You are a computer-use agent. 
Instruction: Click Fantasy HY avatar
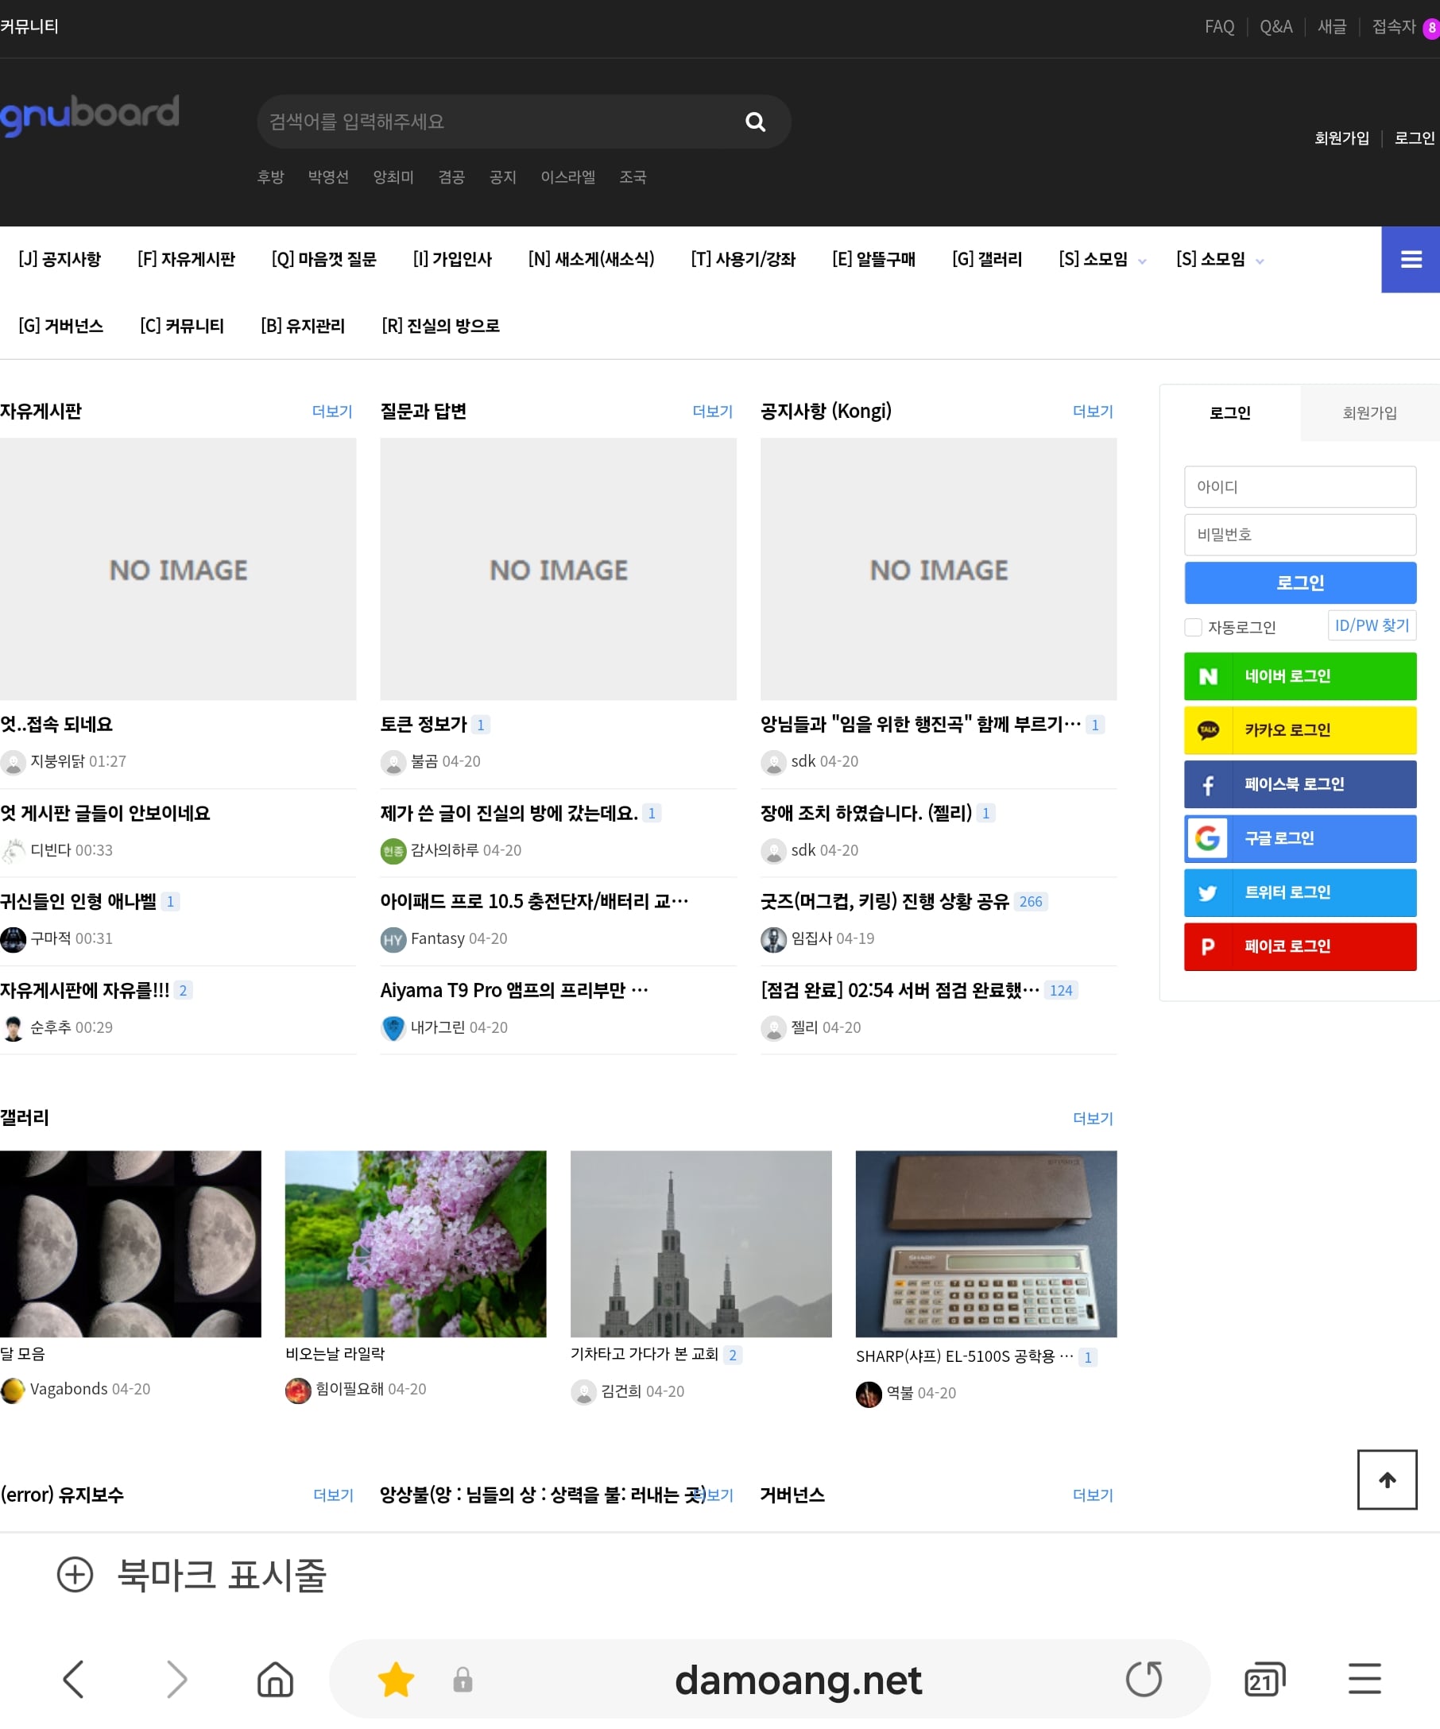(393, 938)
